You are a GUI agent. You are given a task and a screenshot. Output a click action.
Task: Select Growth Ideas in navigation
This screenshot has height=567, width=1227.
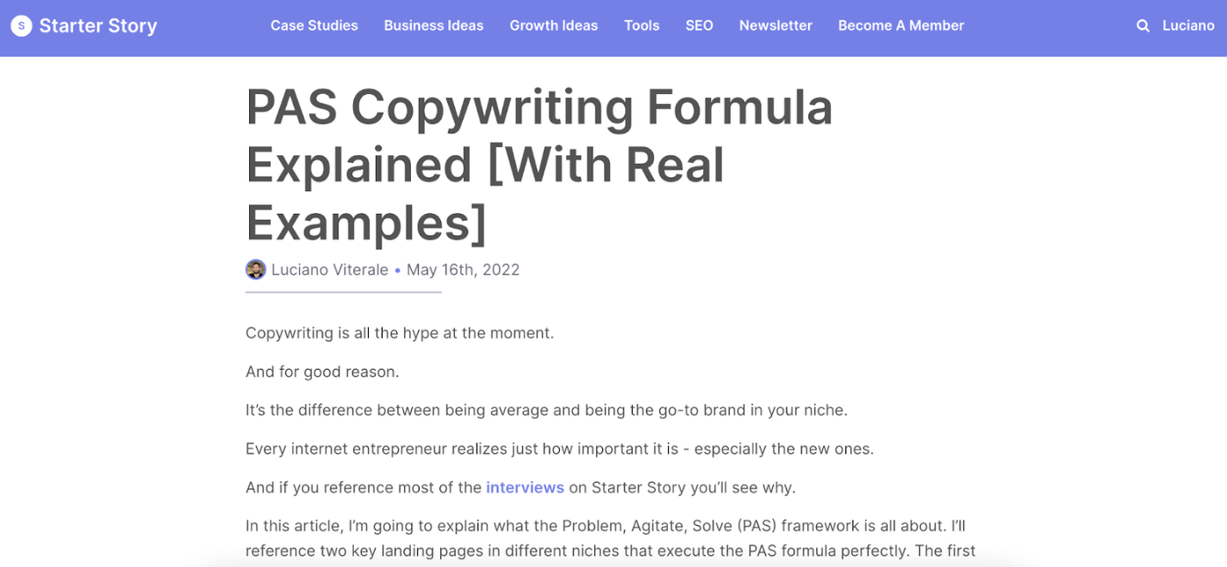point(554,25)
